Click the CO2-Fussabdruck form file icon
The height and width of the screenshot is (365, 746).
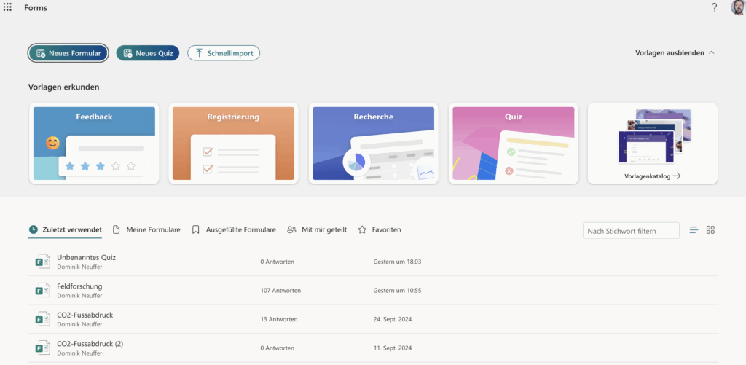[43, 319]
